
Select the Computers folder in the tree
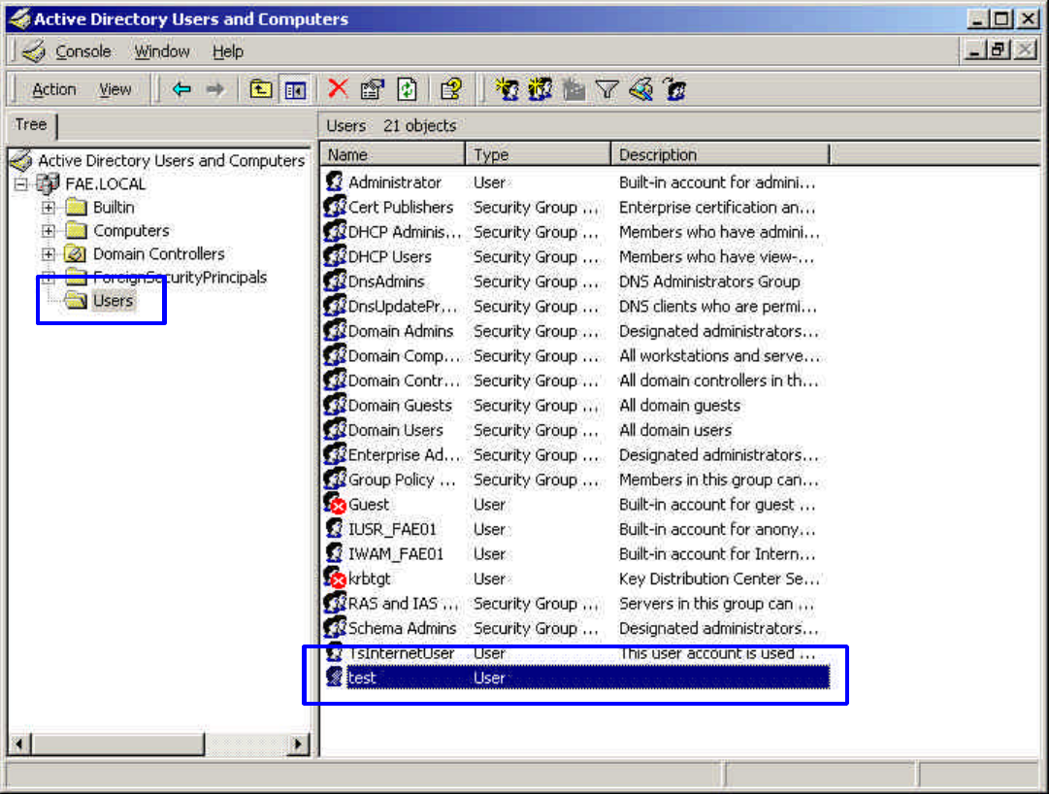[x=131, y=231]
